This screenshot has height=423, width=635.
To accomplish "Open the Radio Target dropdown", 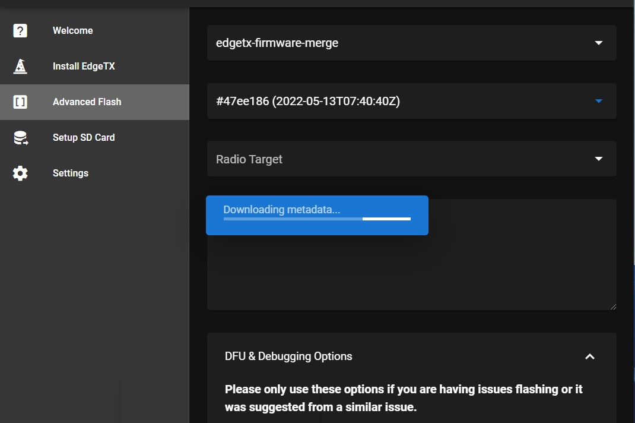I will [x=411, y=159].
